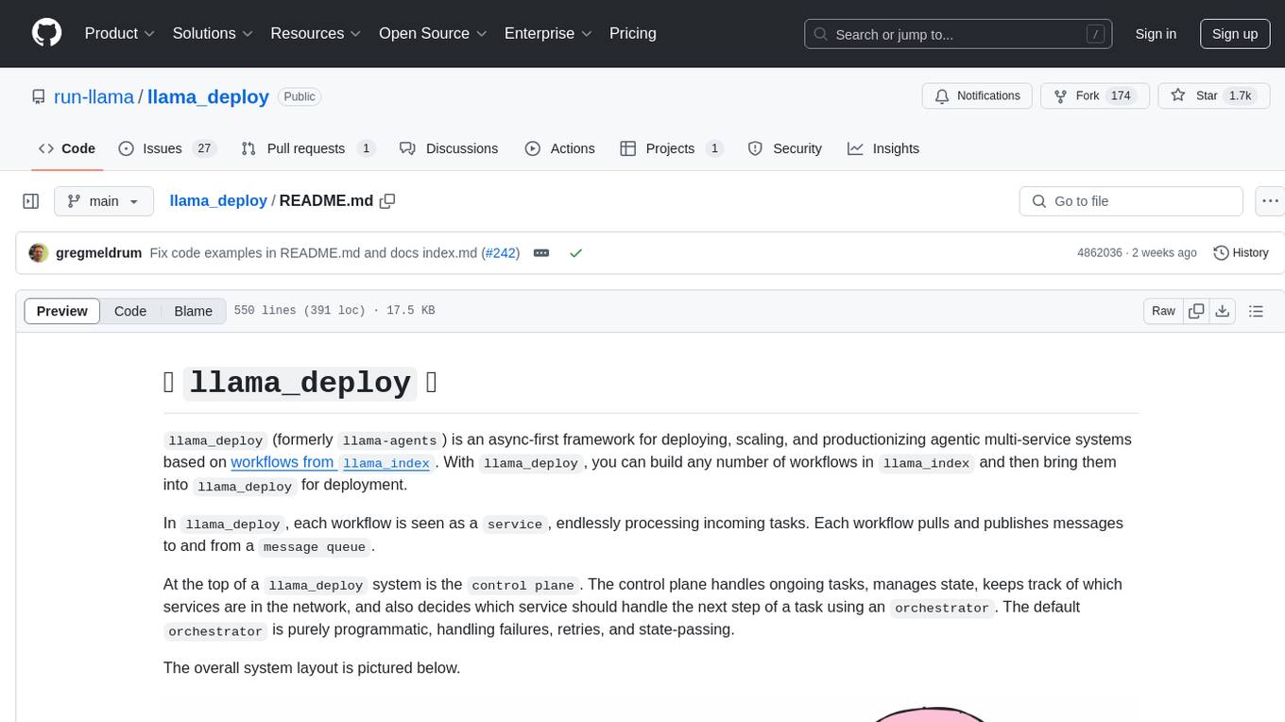
Task: Click the Issues count badge 27
Action: tap(203, 148)
